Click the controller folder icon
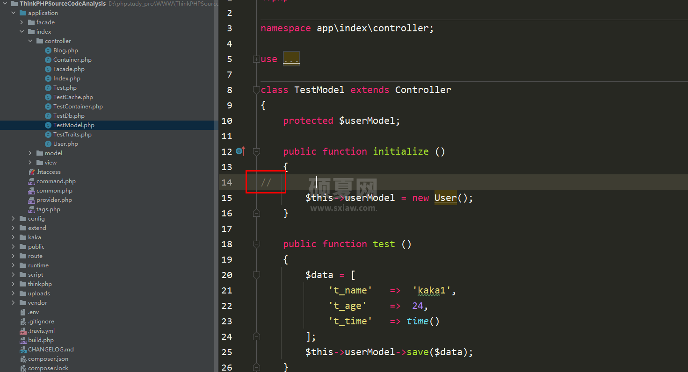This screenshot has height=372, width=688. pos(40,41)
